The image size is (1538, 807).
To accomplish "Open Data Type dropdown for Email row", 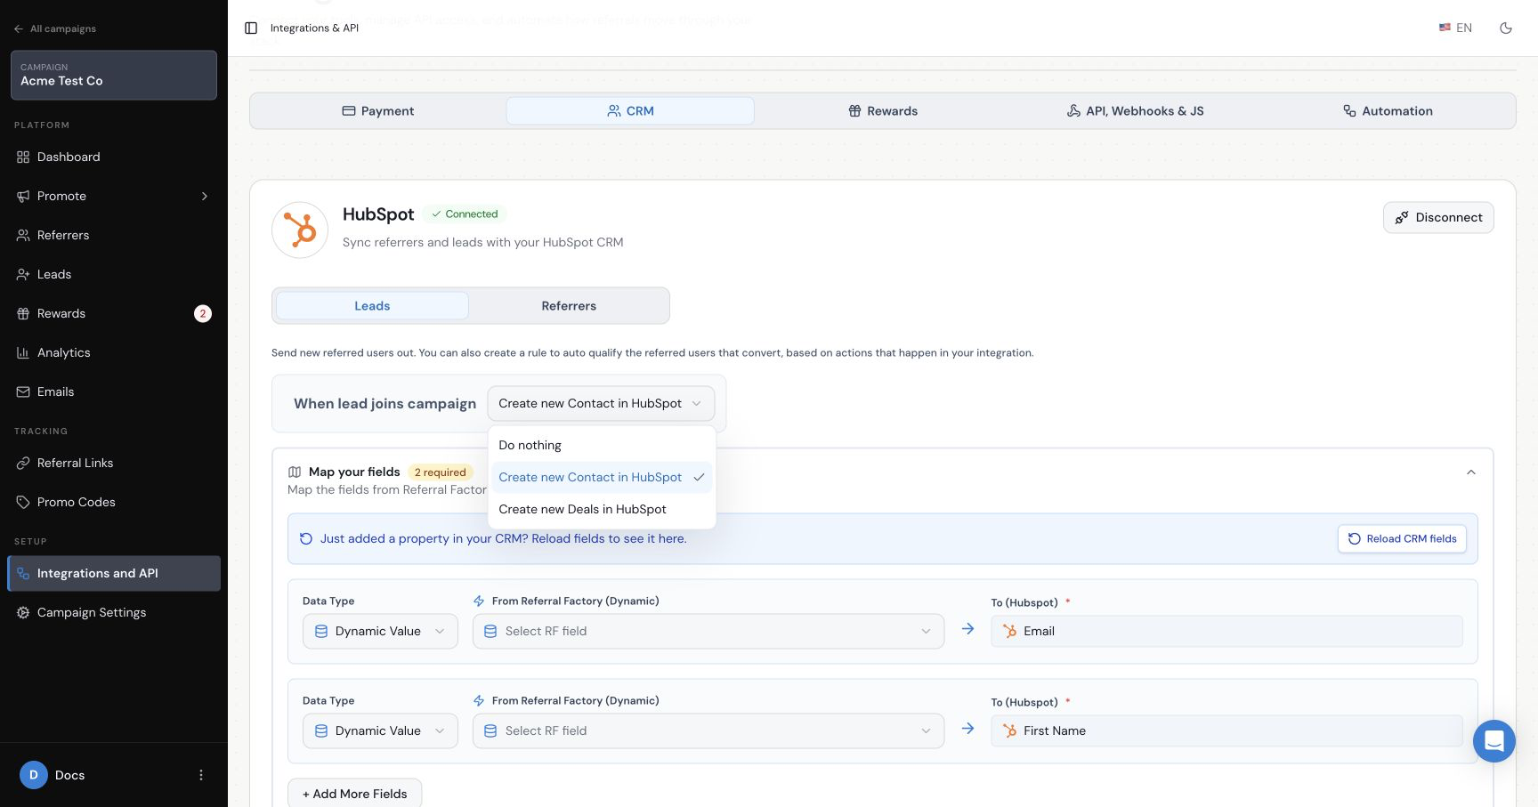I will 380,631.
